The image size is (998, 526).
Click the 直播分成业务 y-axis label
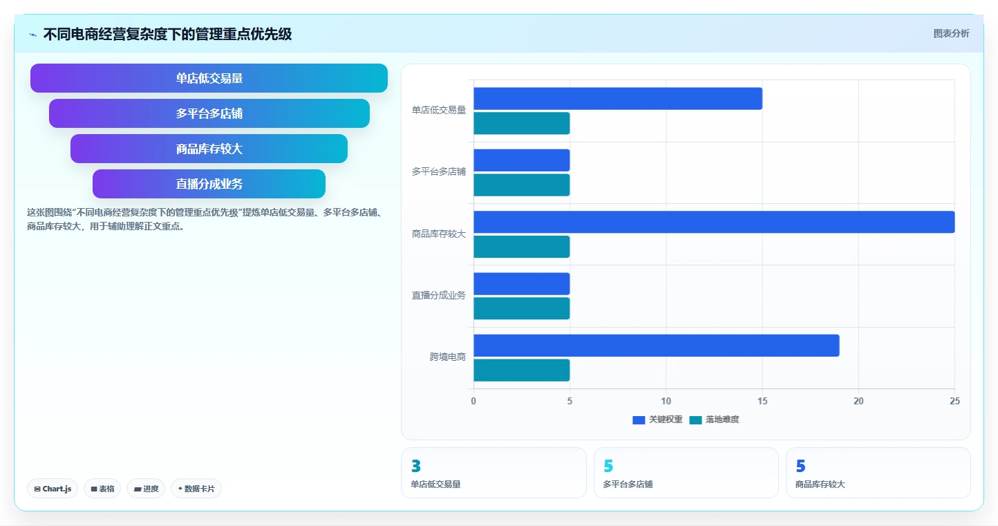pos(439,295)
